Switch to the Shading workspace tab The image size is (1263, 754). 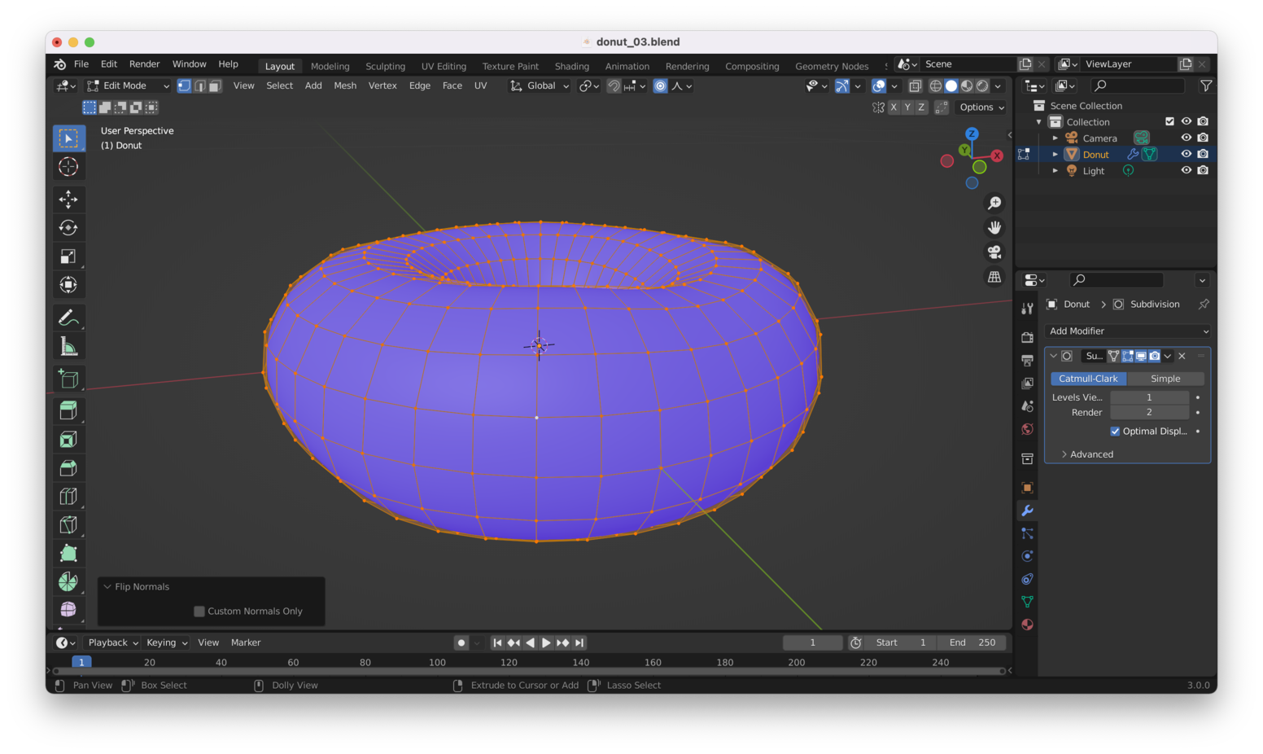tap(571, 66)
